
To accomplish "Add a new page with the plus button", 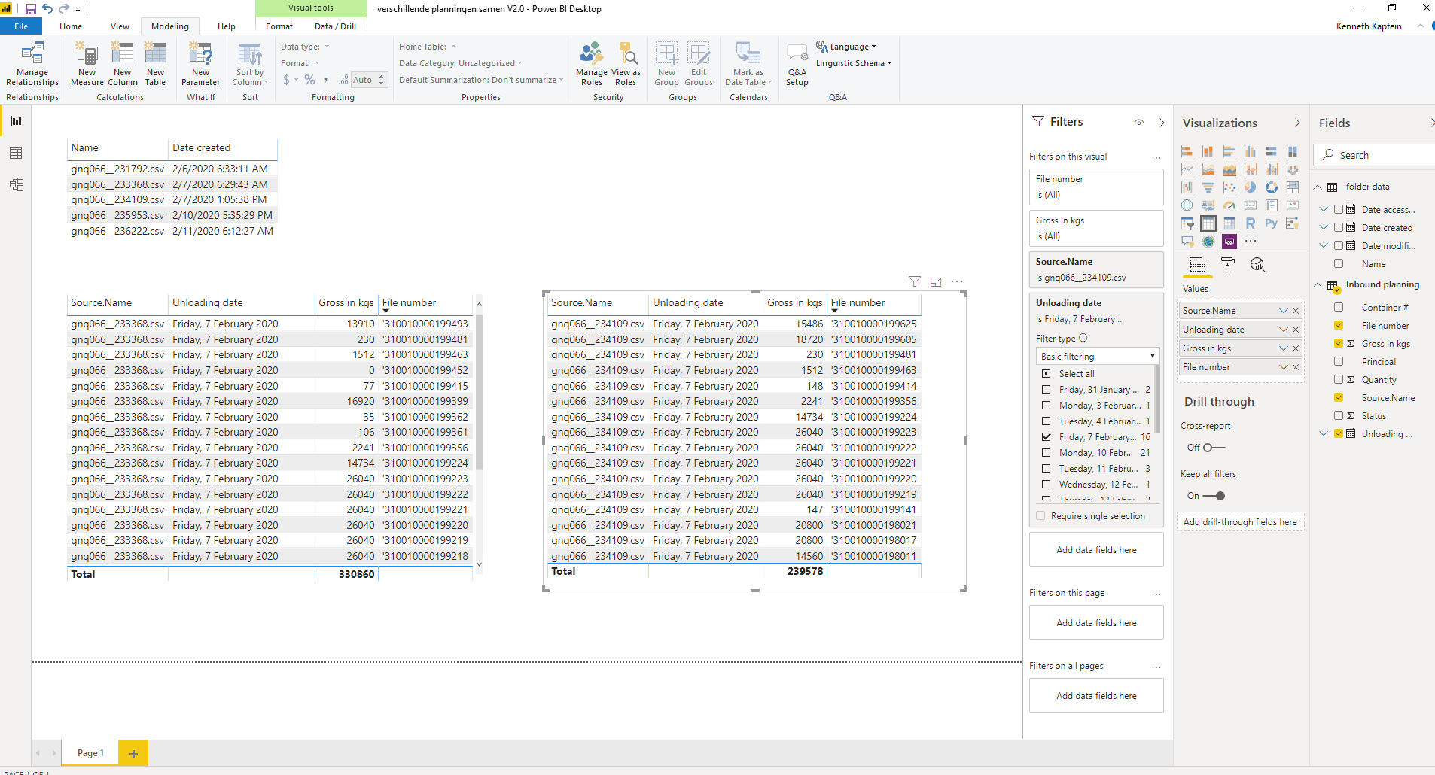I will coord(133,753).
